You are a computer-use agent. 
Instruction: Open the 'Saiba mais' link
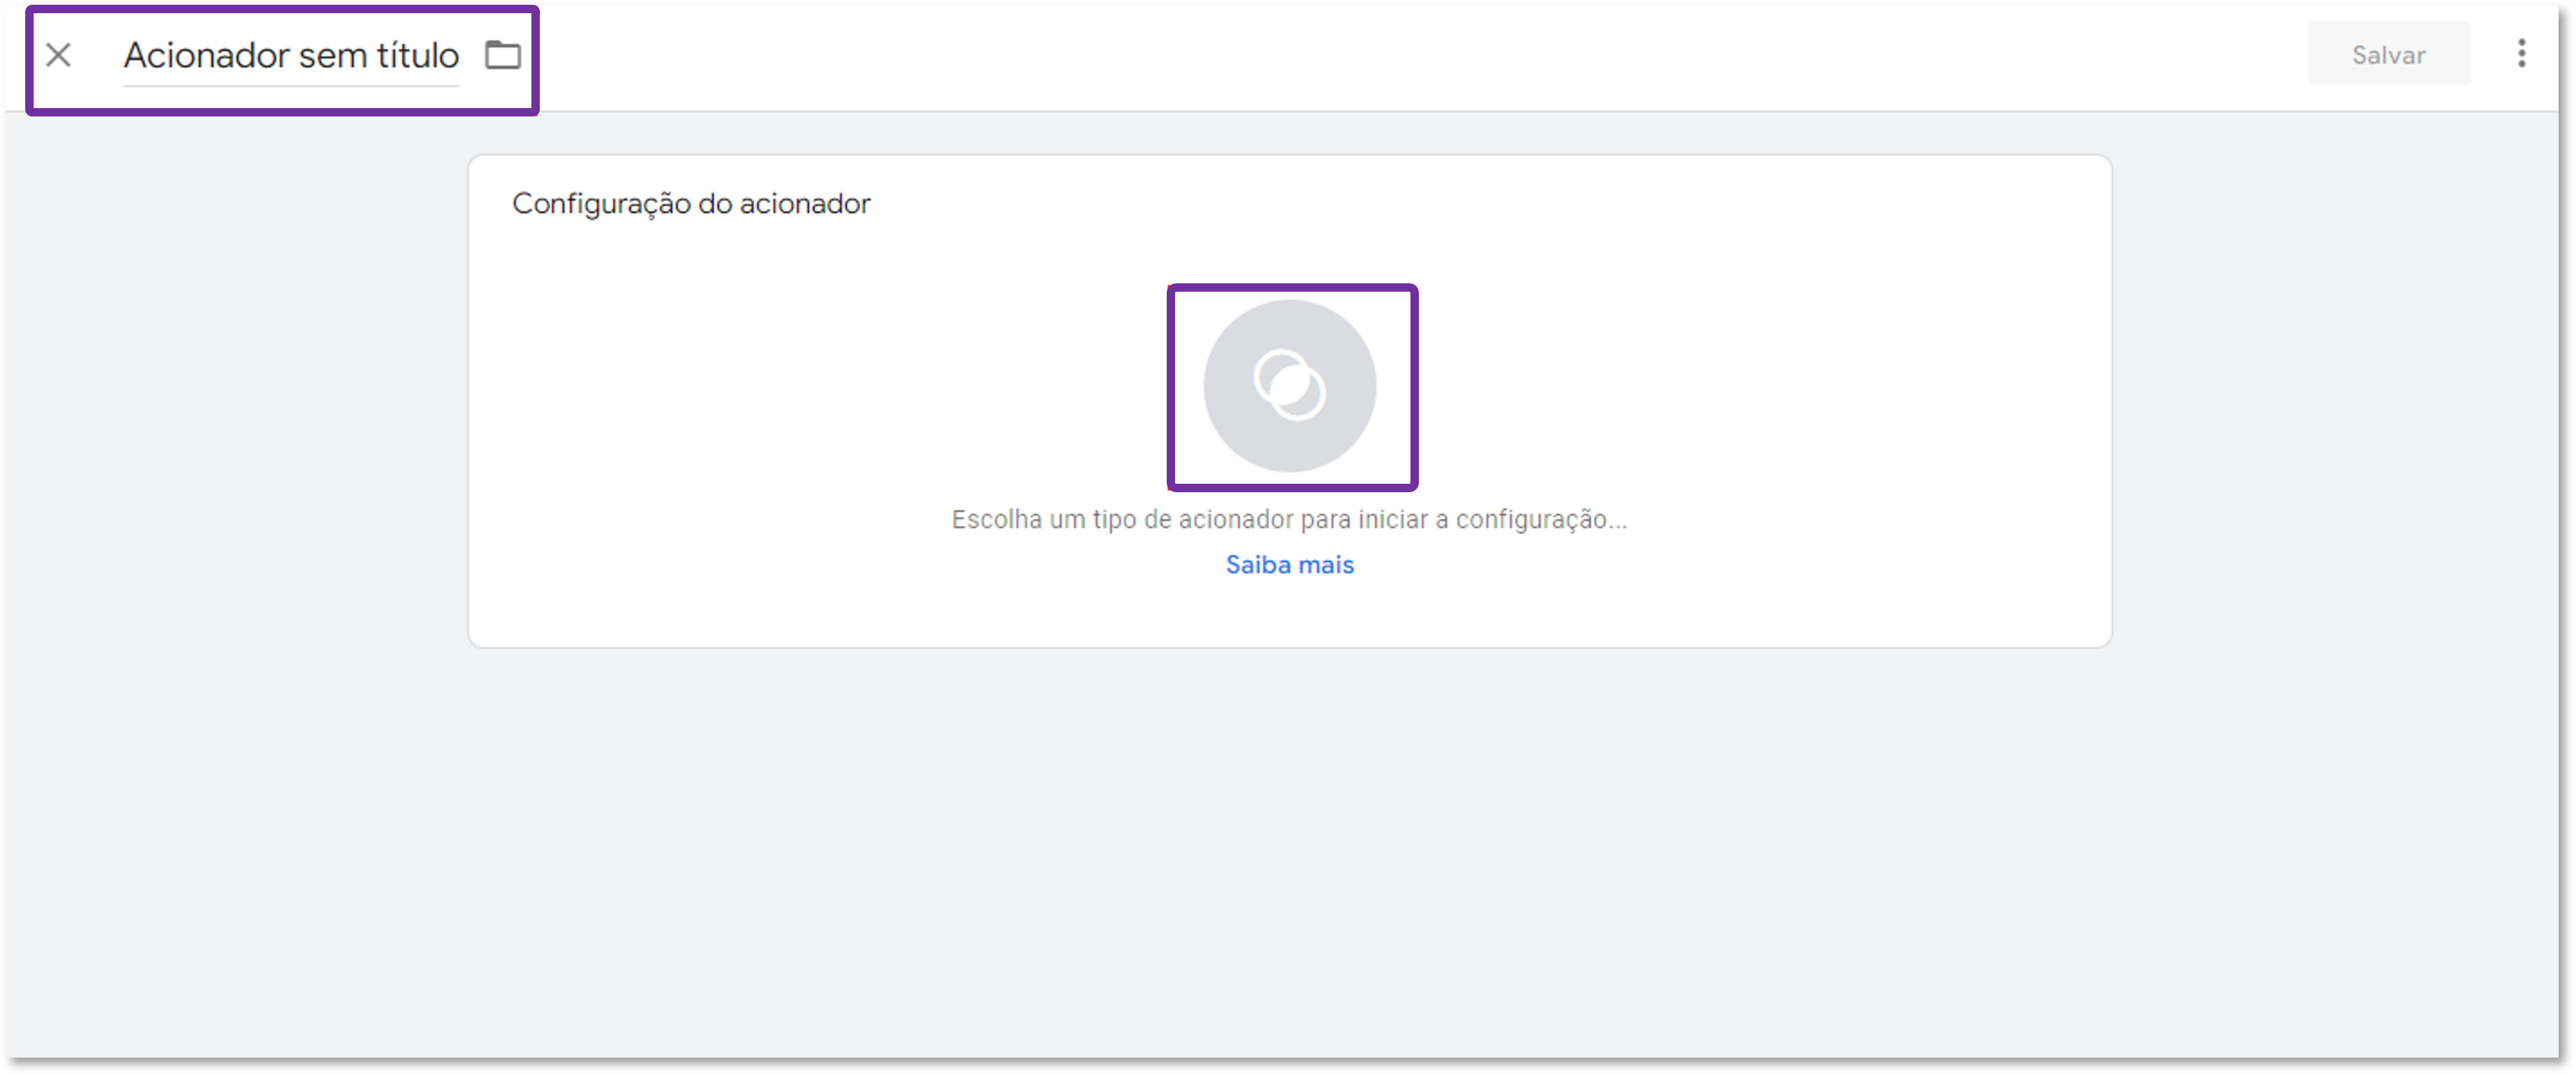click(1290, 565)
